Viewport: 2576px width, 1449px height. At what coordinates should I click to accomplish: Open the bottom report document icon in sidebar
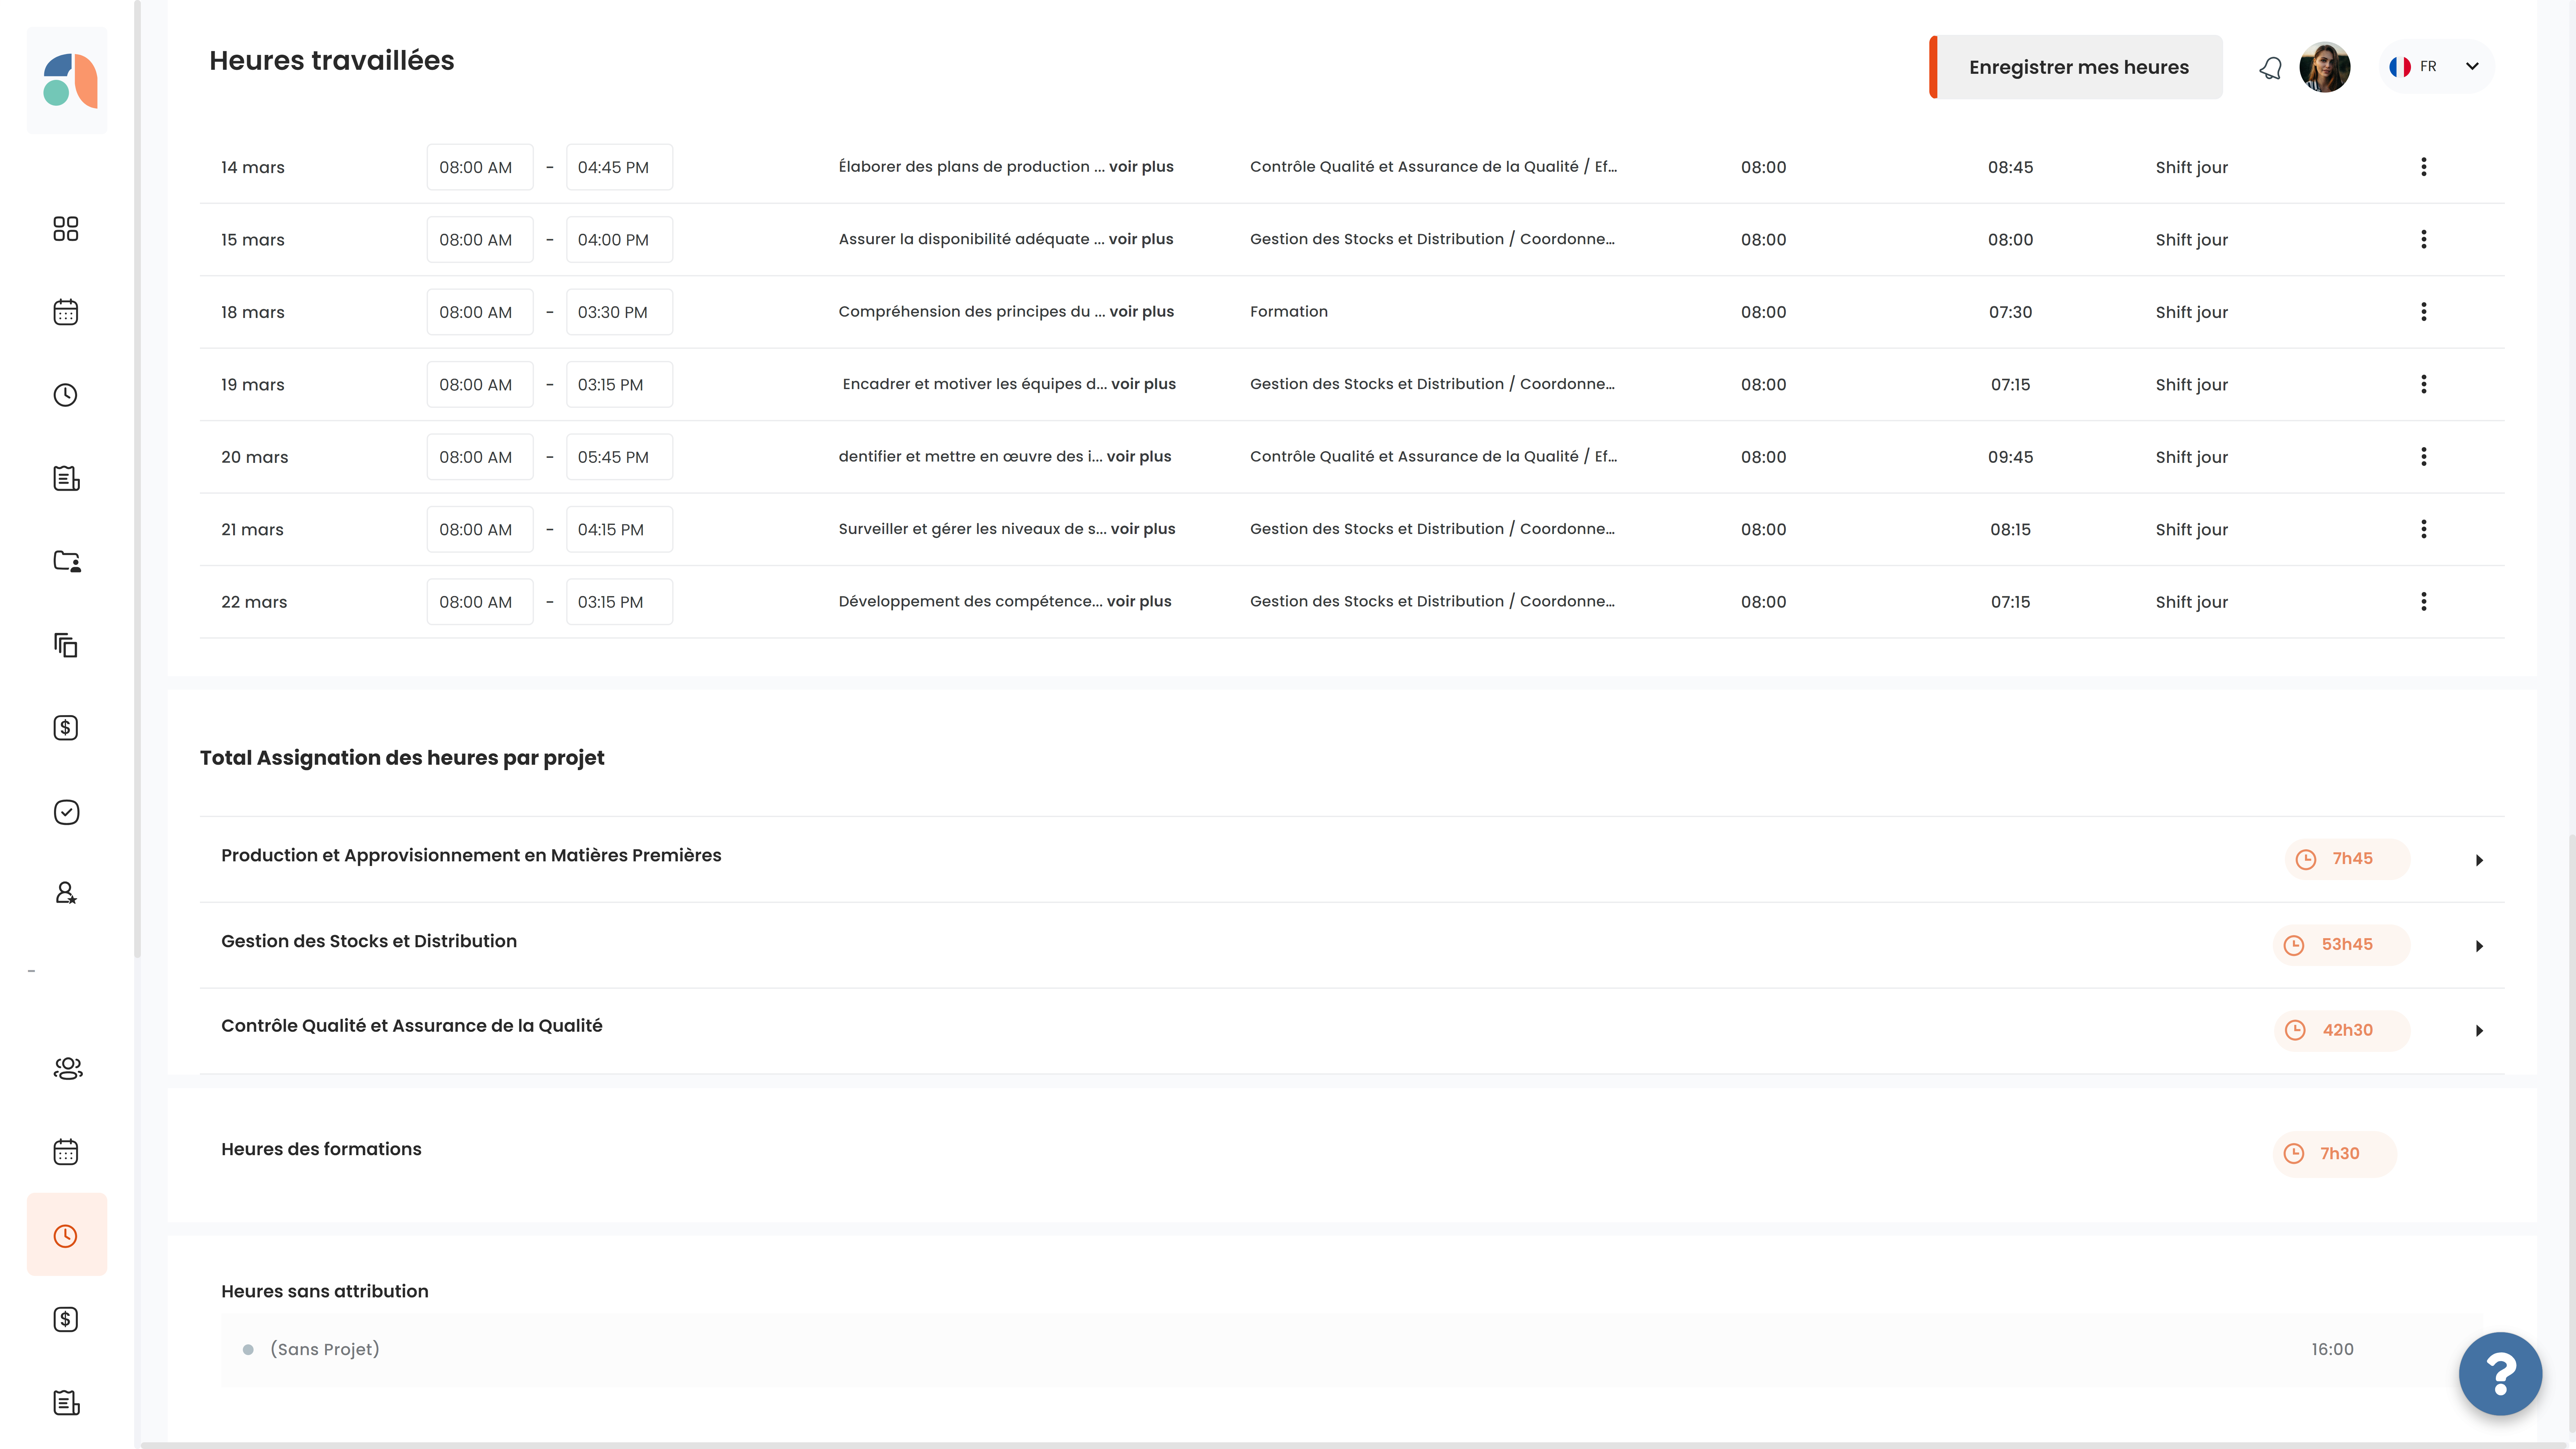pos(66,1403)
